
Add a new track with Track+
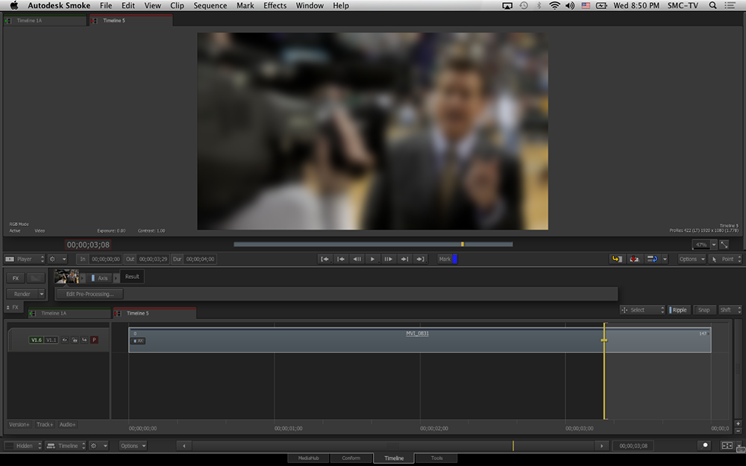[x=45, y=424]
